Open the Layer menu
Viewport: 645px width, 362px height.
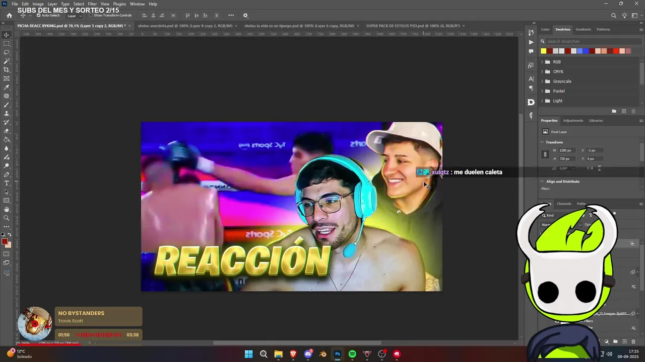coord(52,4)
